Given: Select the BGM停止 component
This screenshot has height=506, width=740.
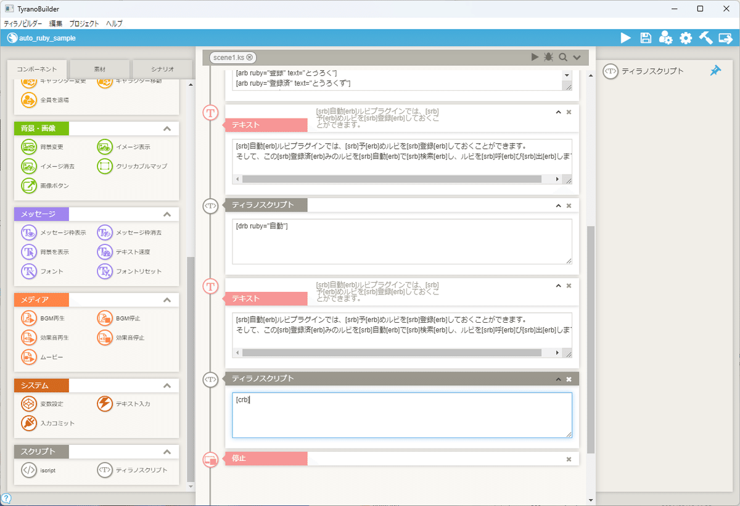Looking at the screenshot, I should (x=120, y=318).
